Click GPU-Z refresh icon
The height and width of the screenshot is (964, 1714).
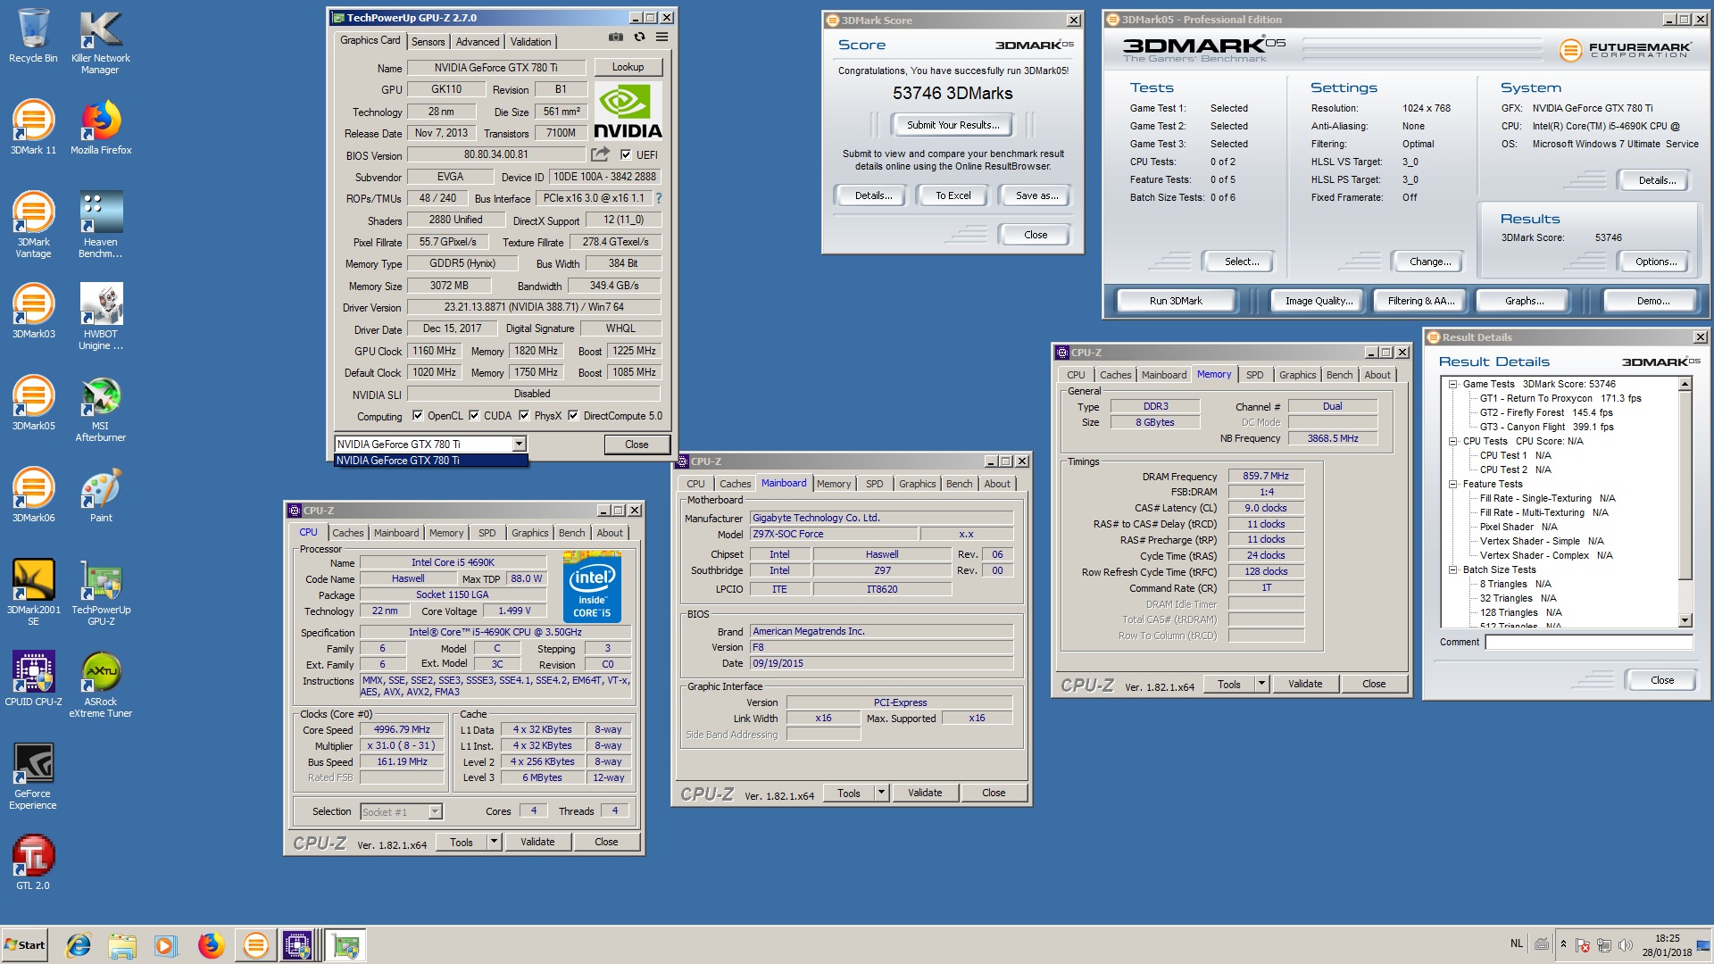[639, 37]
